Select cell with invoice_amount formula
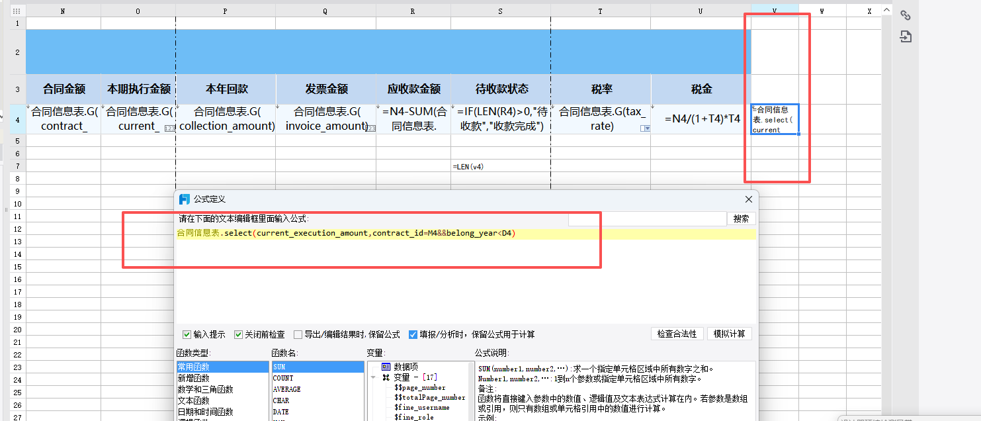Viewport: 981px width, 421px height. pyautogui.click(x=325, y=119)
